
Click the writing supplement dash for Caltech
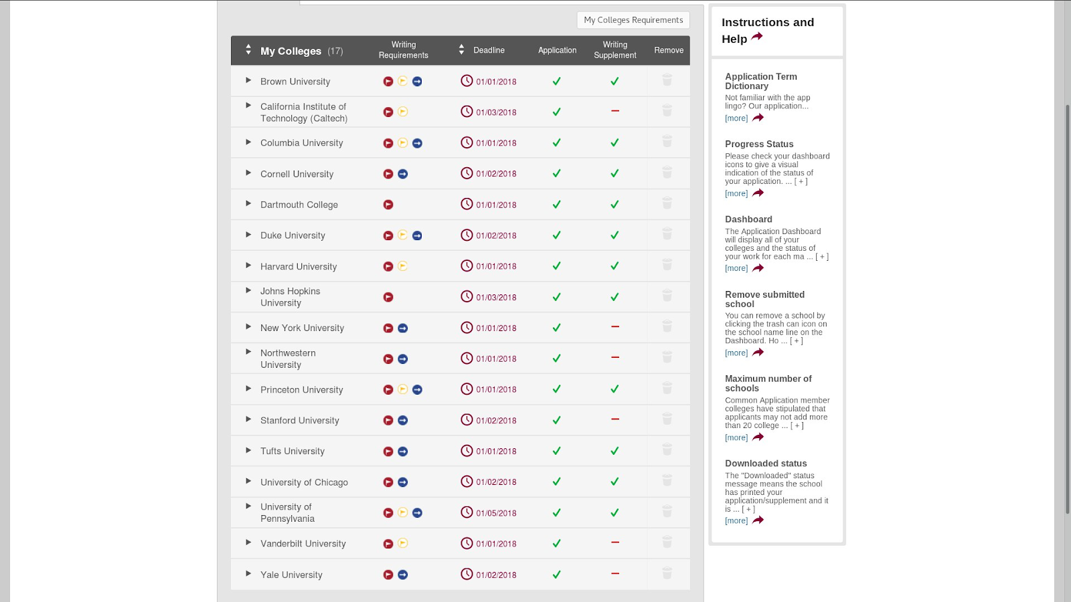[x=614, y=111]
